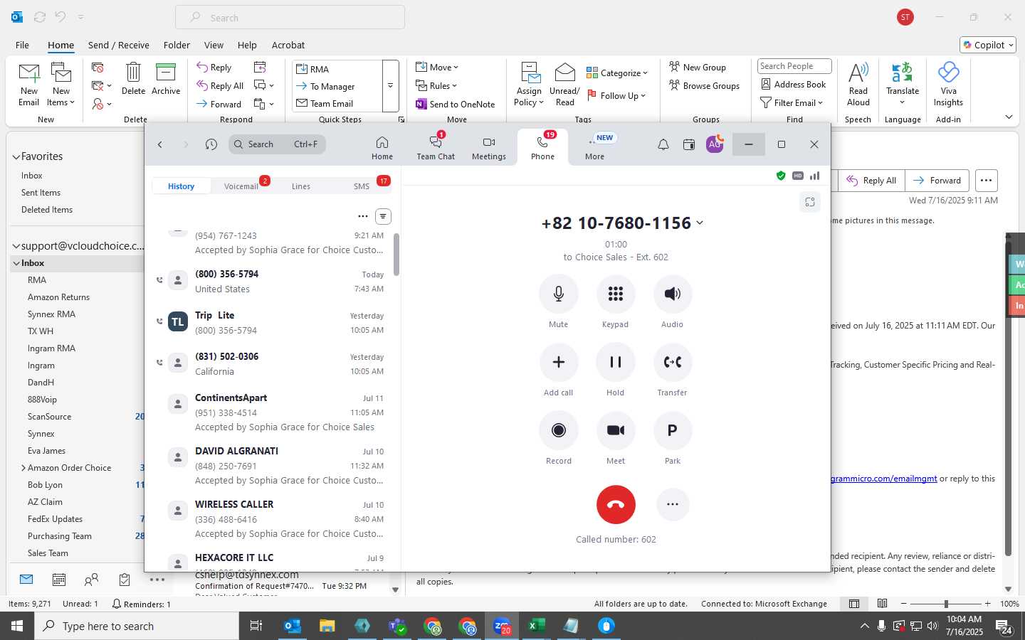Click Zoom history clock icon

[x=211, y=144]
